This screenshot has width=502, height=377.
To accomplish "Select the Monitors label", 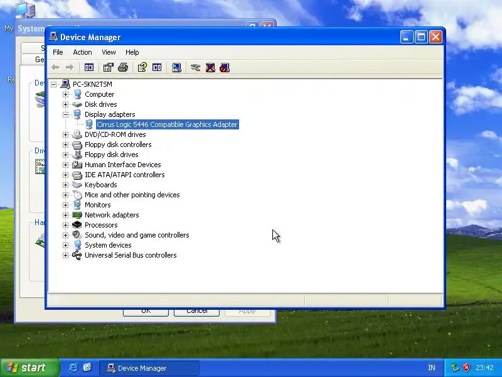I will point(98,205).
